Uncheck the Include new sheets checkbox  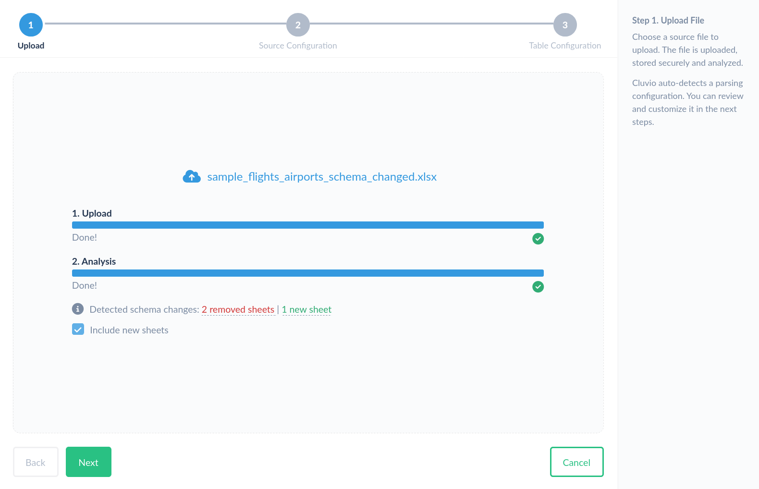tap(78, 330)
